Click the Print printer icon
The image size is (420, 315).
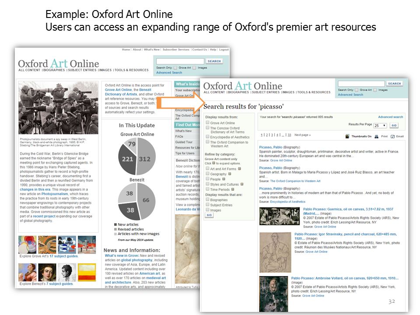tap(376, 136)
